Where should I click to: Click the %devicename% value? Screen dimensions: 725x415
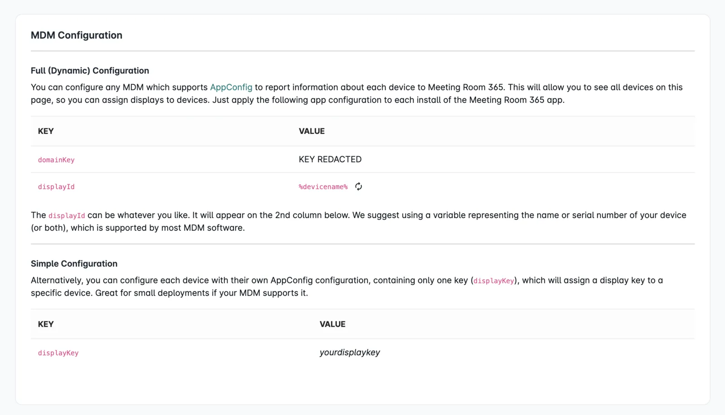pos(323,187)
